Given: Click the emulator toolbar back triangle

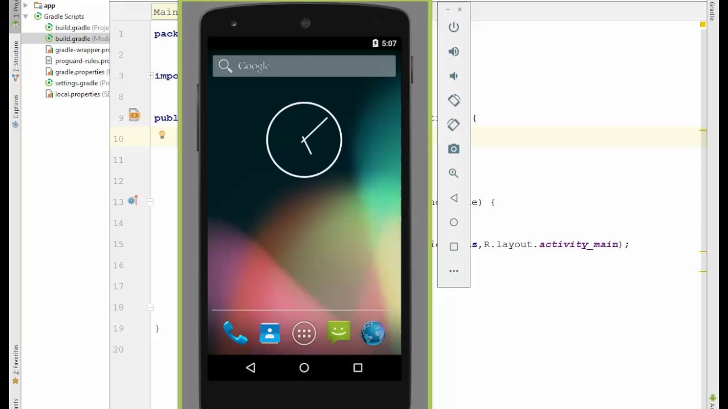Looking at the screenshot, I should pos(453,198).
